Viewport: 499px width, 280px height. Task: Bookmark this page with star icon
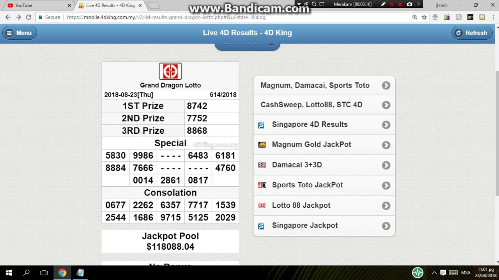coord(424,17)
